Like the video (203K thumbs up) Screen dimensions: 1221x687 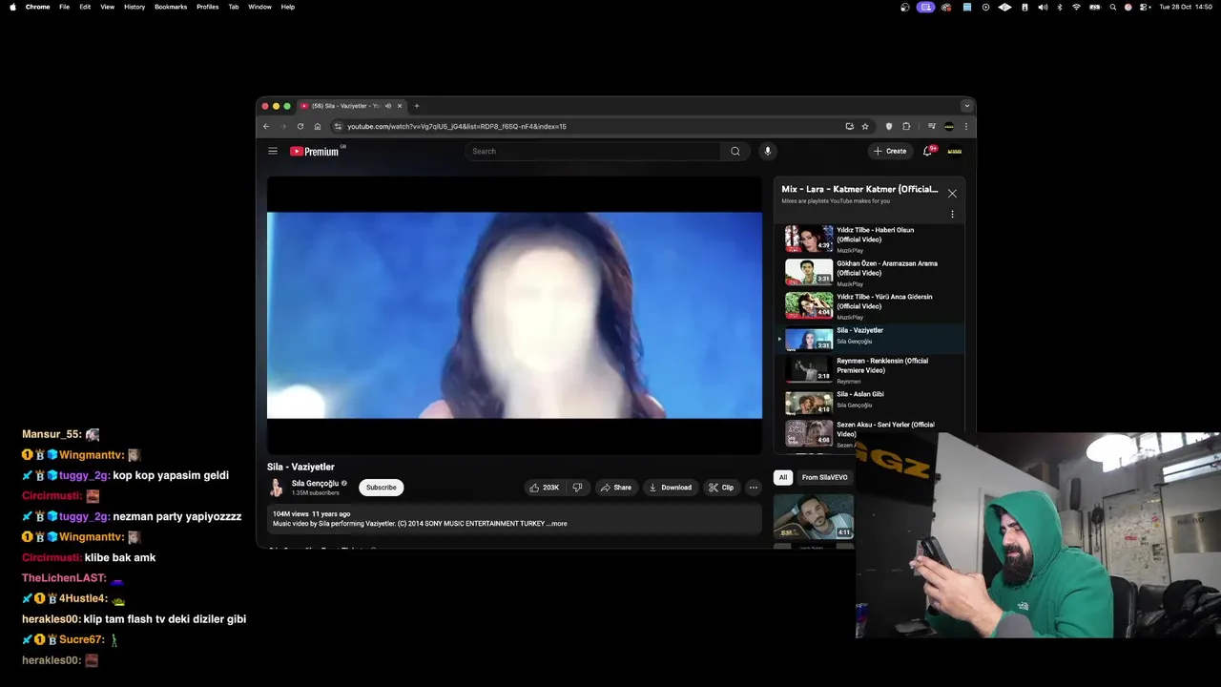[545, 488]
